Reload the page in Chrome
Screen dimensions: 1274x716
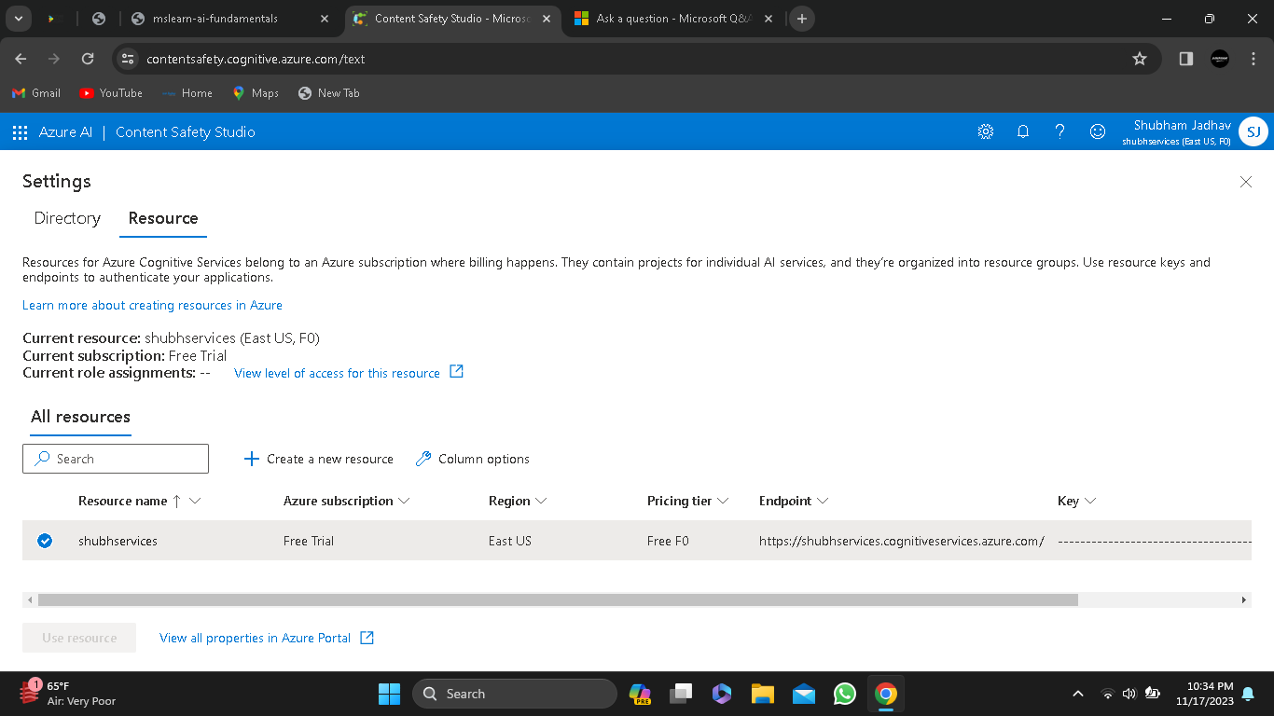(x=88, y=59)
